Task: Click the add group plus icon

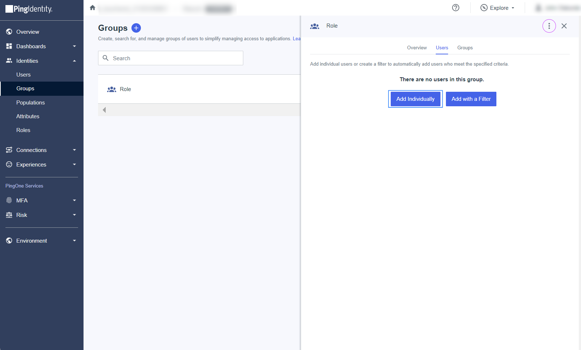Action: 136,28
